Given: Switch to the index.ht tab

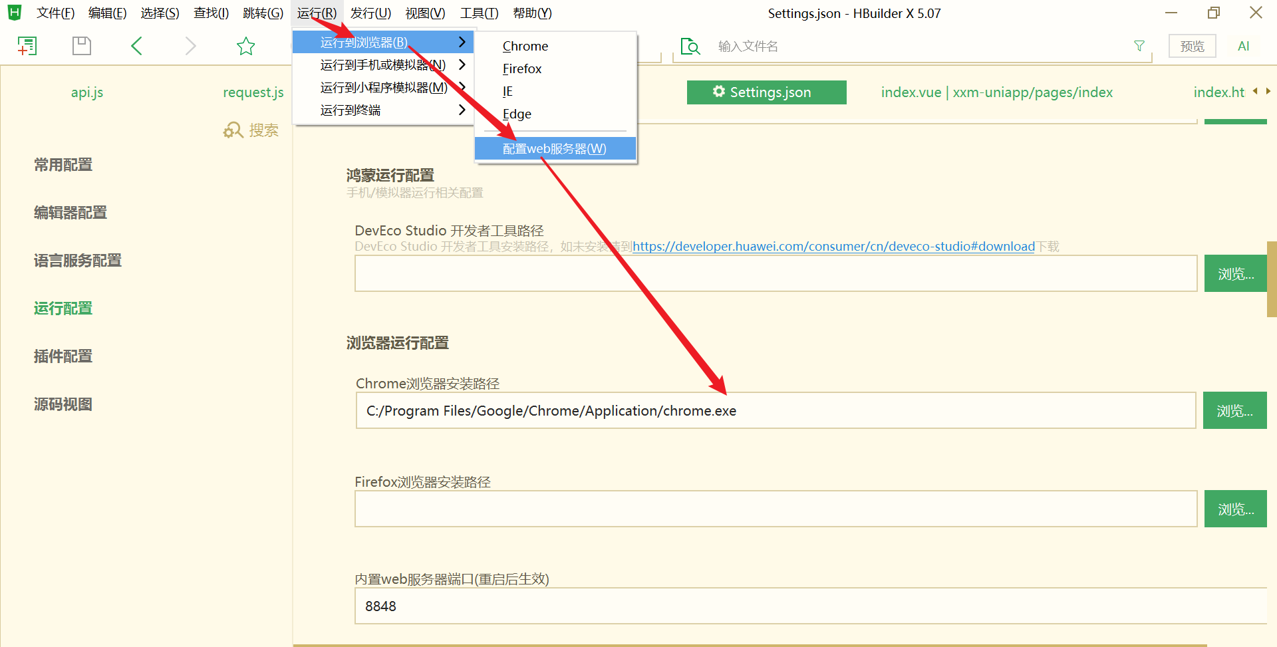Looking at the screenshot, I should (1218, 92).
